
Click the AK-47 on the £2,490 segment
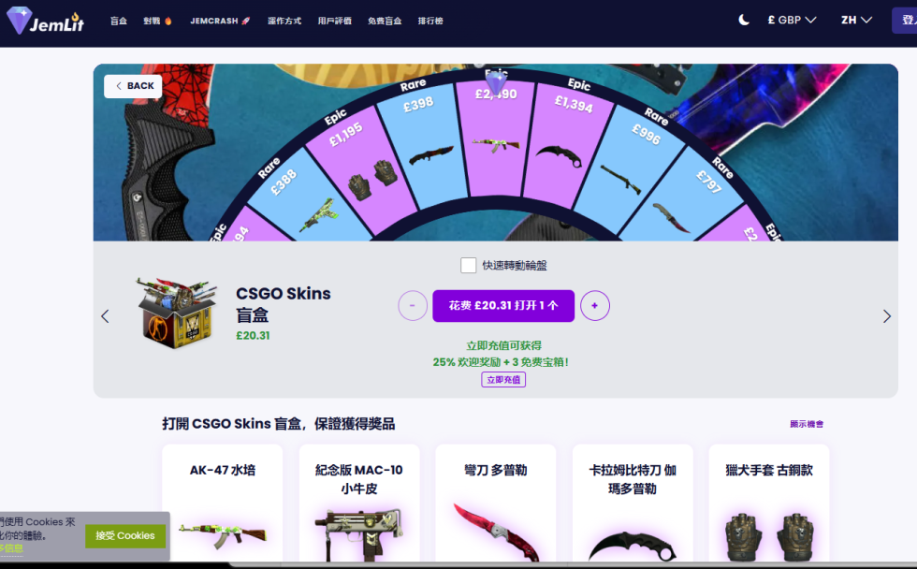coord(496,144)
